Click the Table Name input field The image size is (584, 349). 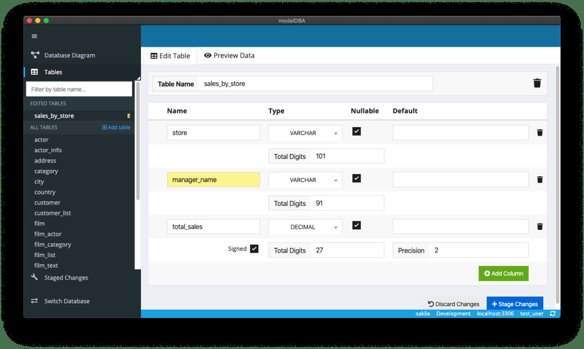coord(316,84)
